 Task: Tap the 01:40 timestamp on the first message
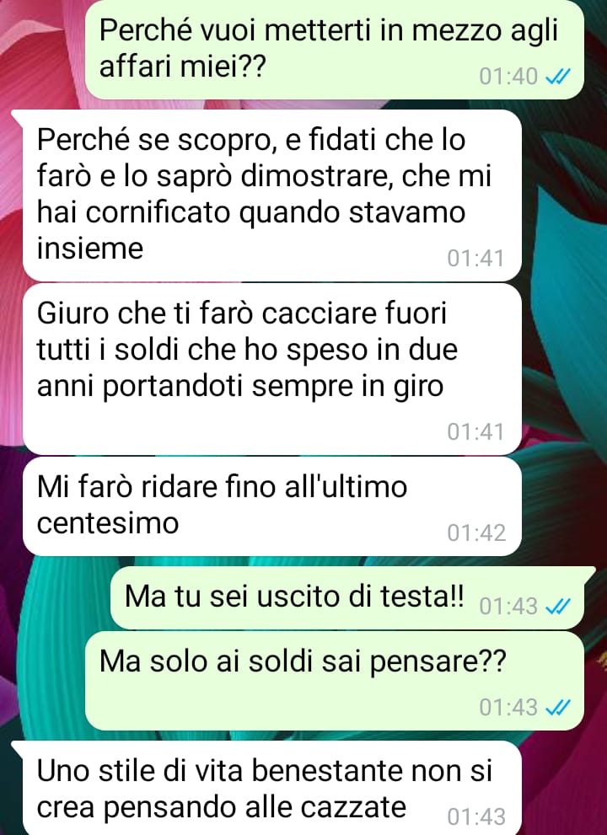point(508,78)
